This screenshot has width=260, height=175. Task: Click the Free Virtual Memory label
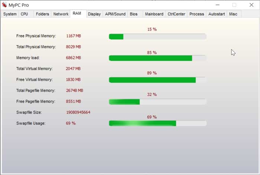(x=35, y=80)
